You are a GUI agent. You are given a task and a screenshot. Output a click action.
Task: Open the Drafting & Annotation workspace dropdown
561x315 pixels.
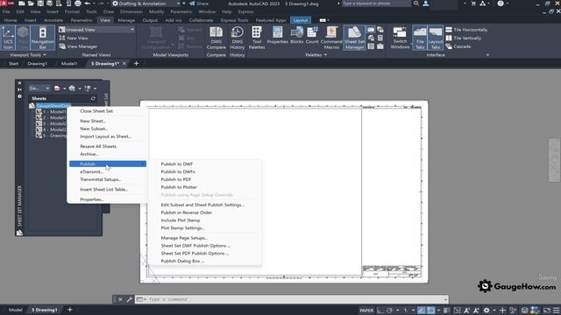click(146, 3)
